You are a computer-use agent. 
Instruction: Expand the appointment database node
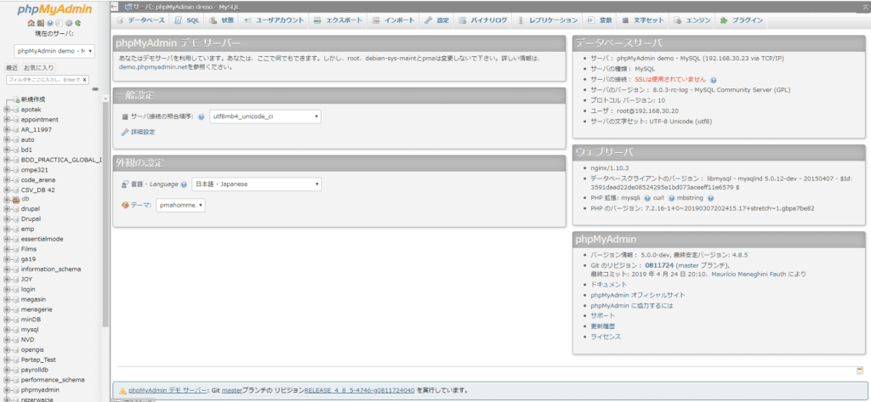click(7, 119)
